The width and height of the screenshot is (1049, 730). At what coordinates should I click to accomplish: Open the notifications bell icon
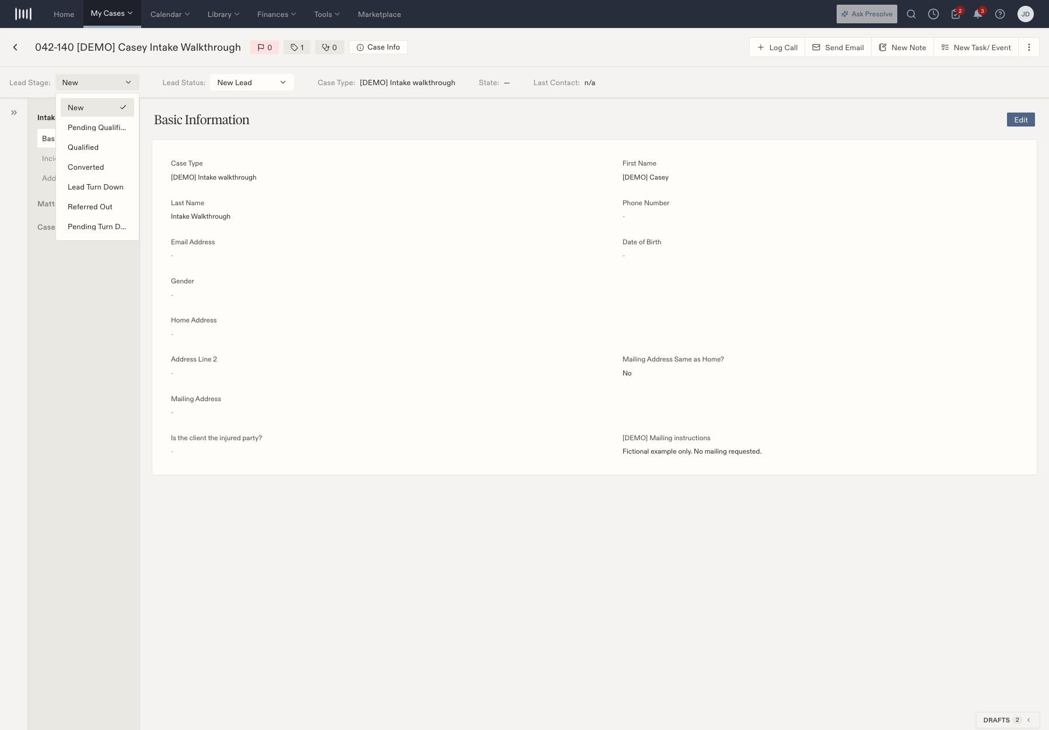[x=978, y=14]
